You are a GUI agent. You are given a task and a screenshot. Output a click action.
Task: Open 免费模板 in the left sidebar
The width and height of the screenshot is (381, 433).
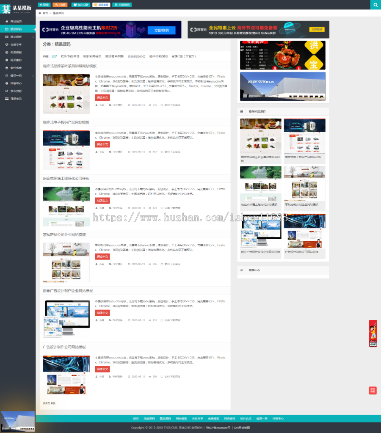pos(16,52)
